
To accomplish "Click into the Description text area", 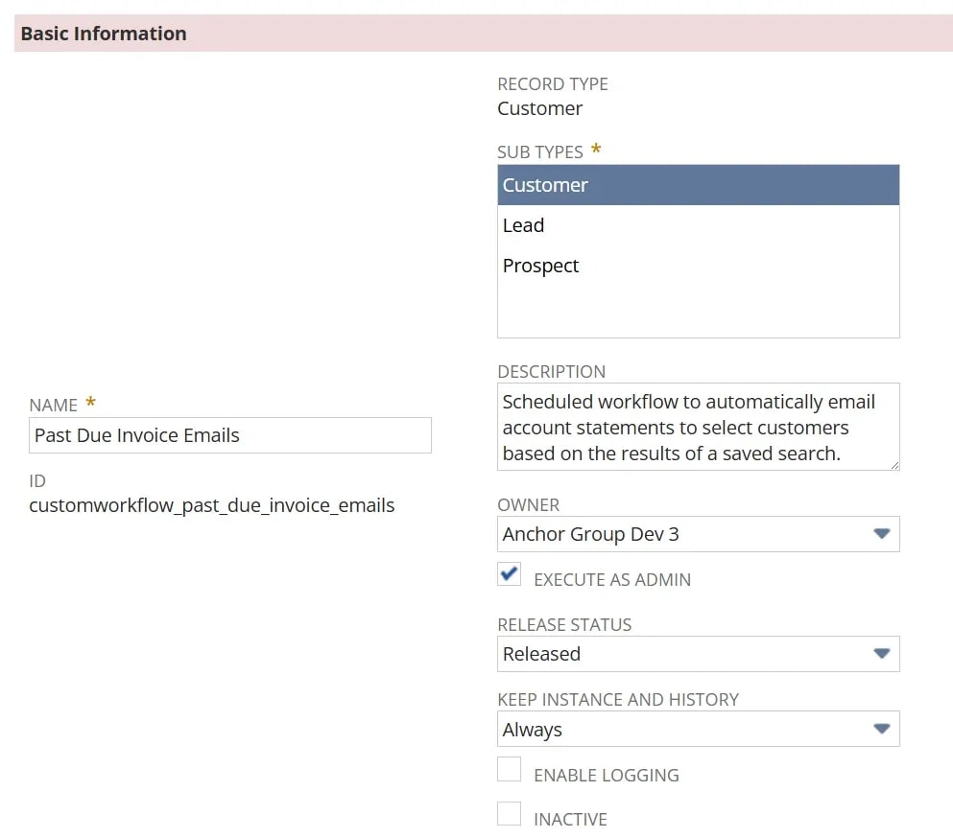I will tap(698, 427).
